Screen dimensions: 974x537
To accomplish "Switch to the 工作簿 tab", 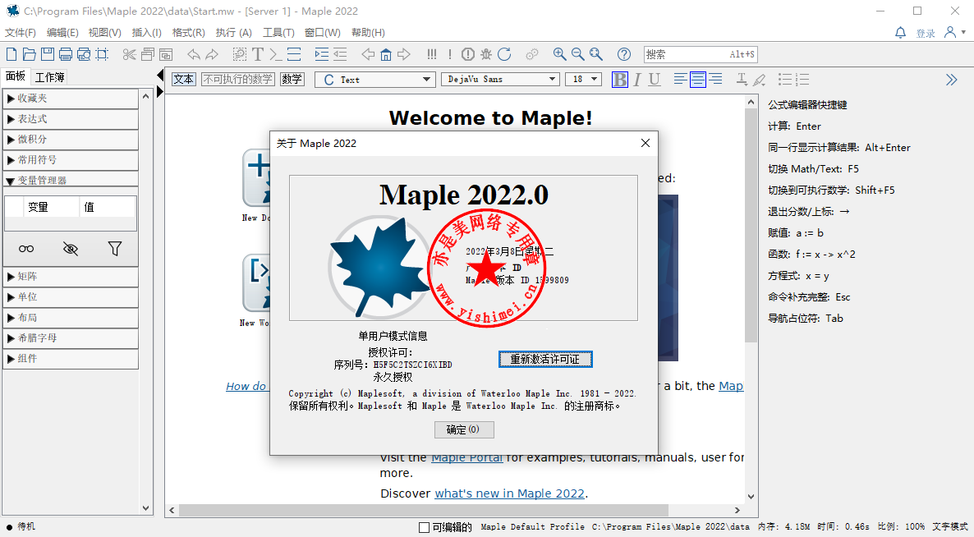I will pos(50,77).
